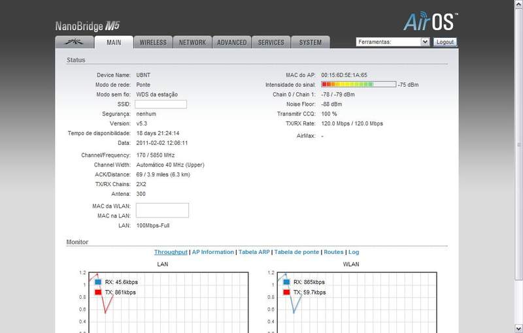Screen dimensions: 523x333
Task: Show AP Information monitor
Action: pos(213,252)
